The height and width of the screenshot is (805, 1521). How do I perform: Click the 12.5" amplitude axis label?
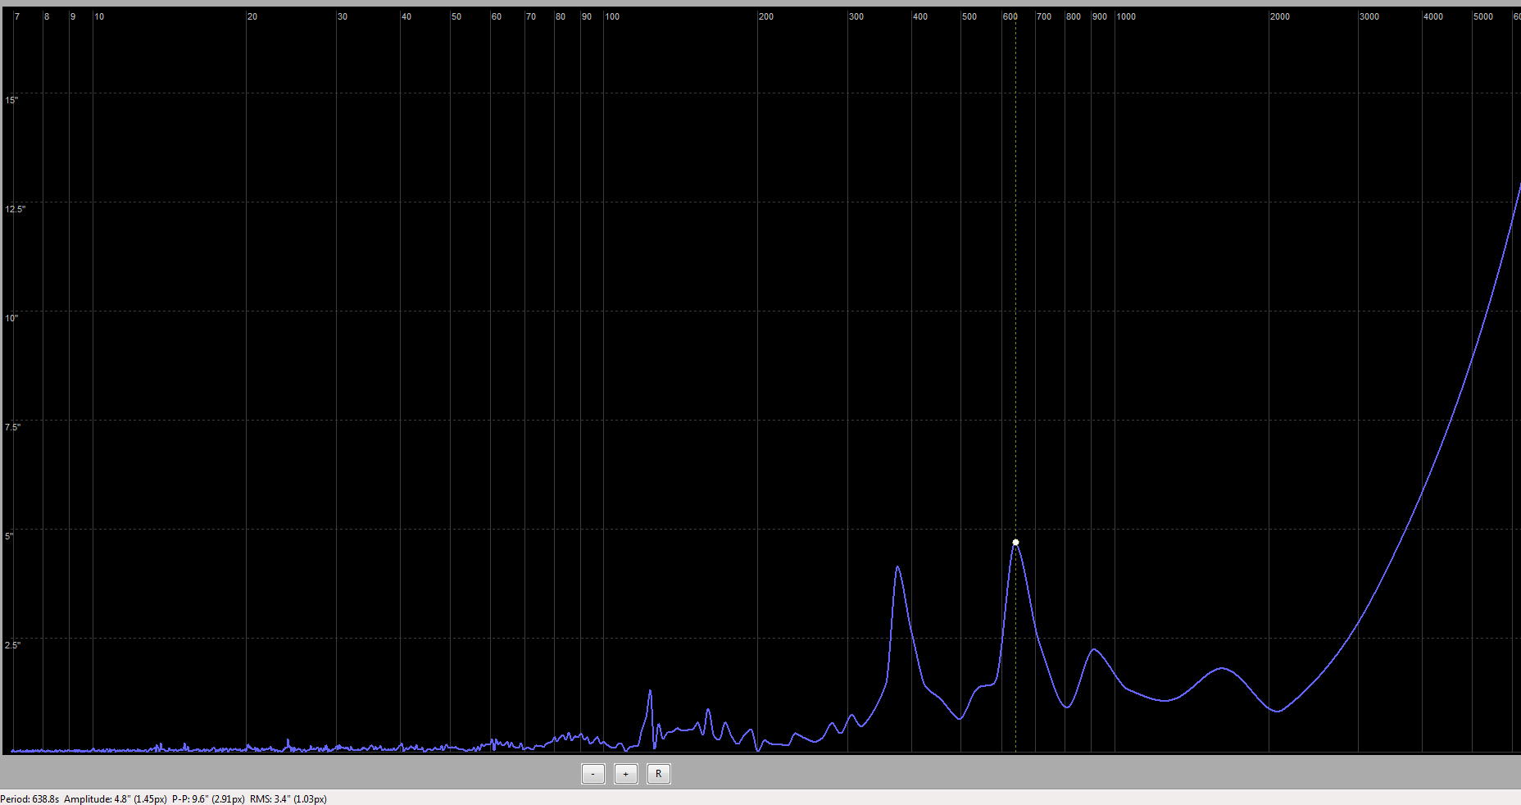pos(16,209)
